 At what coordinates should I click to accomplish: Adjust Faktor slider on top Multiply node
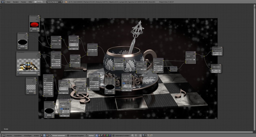click(x=56, y=44)
